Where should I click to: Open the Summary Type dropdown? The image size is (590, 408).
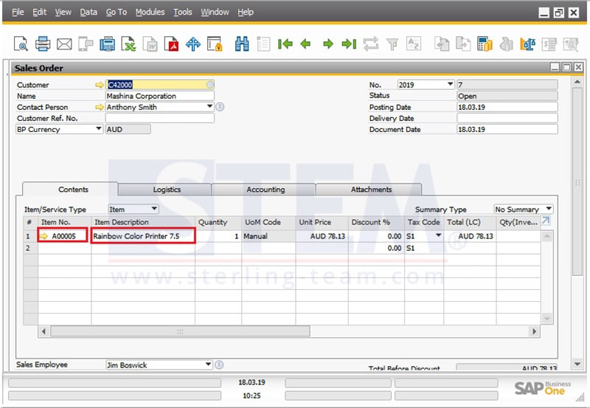(x=549, y=209)
